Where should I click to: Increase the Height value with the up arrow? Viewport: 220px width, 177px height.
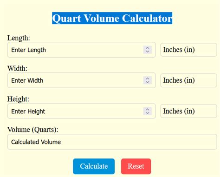[x=148, y=109]
